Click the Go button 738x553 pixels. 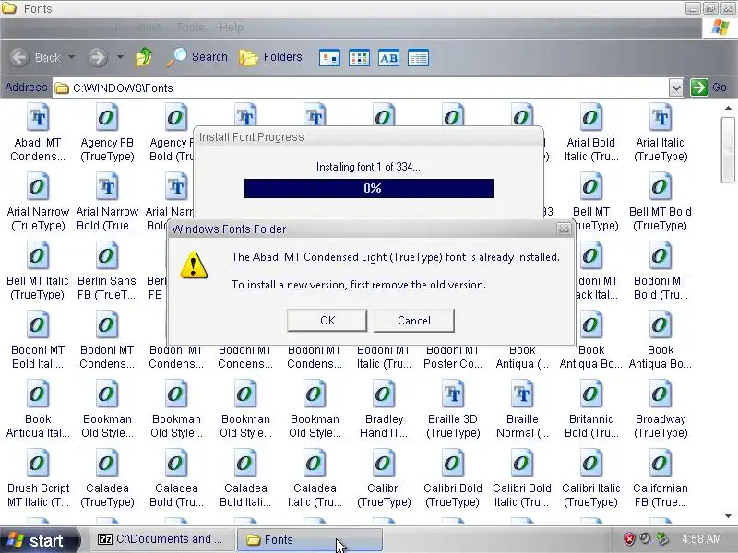point(708,88)
